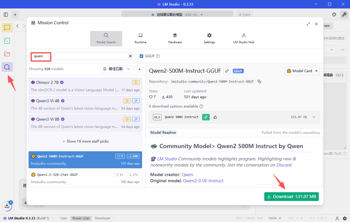Copy the repository path
The image size is (350, 222).
259,81
